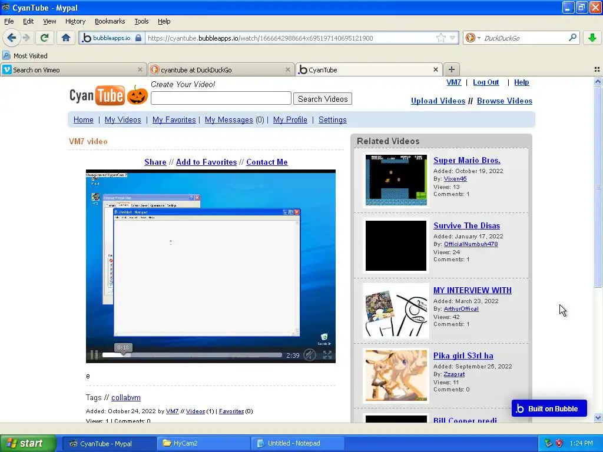Open the Bookmarks menu
The image size is (603, 452).
[x=110, y=21]
